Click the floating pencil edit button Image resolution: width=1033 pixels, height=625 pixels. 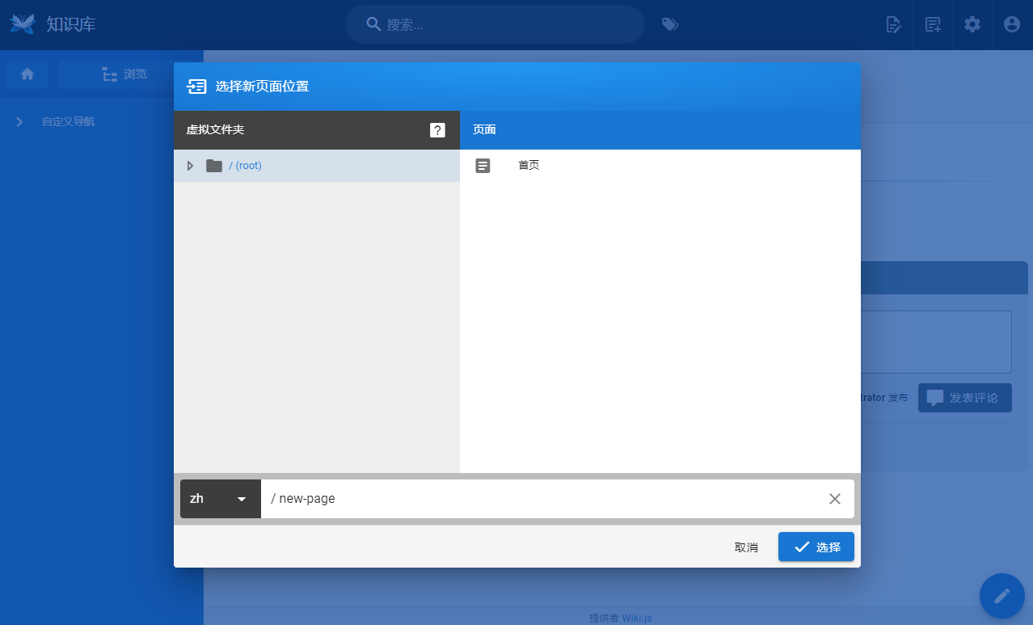(1002, 596)
